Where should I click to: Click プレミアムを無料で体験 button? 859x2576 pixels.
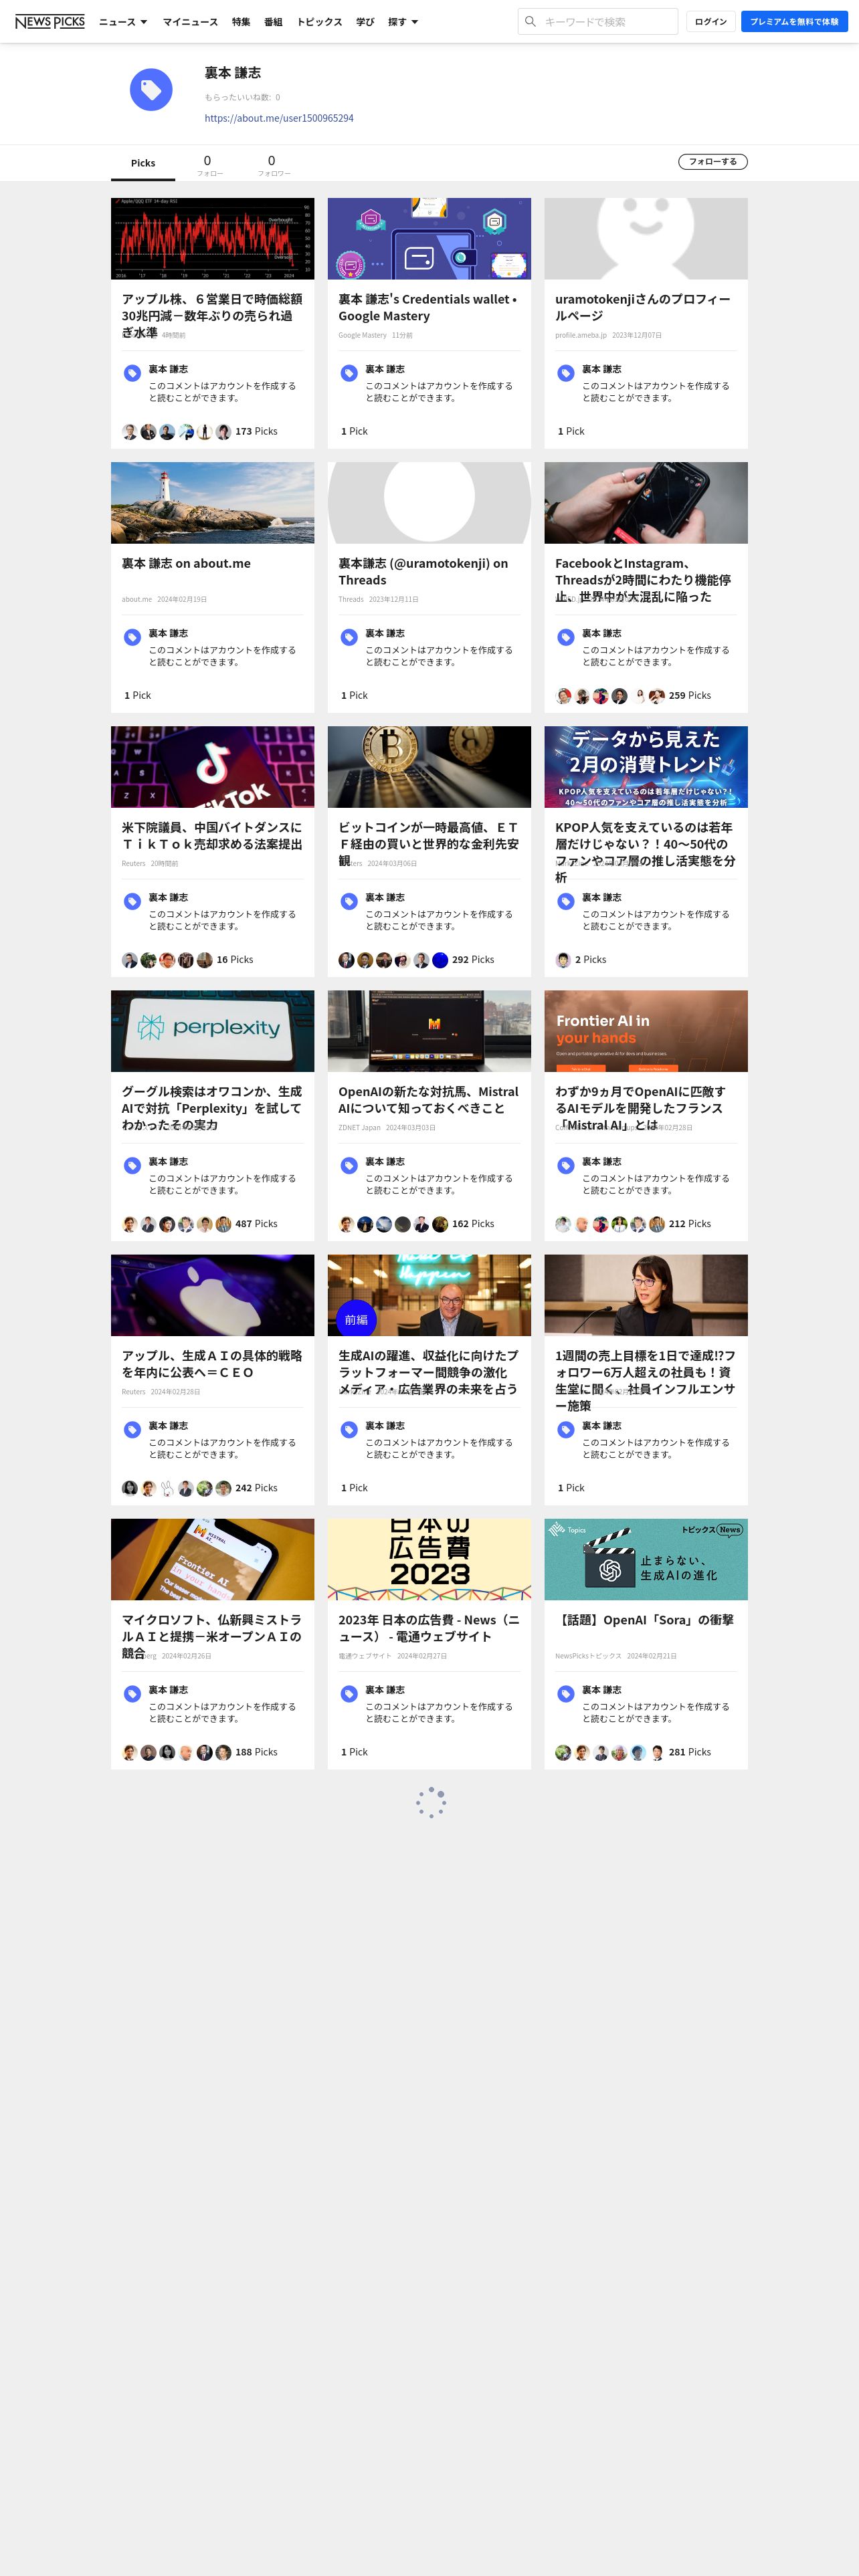pyautogui.click(x=794, y=21)
